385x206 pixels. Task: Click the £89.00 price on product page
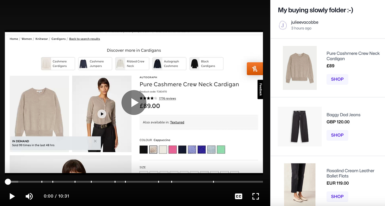click(x=150, y=106)
